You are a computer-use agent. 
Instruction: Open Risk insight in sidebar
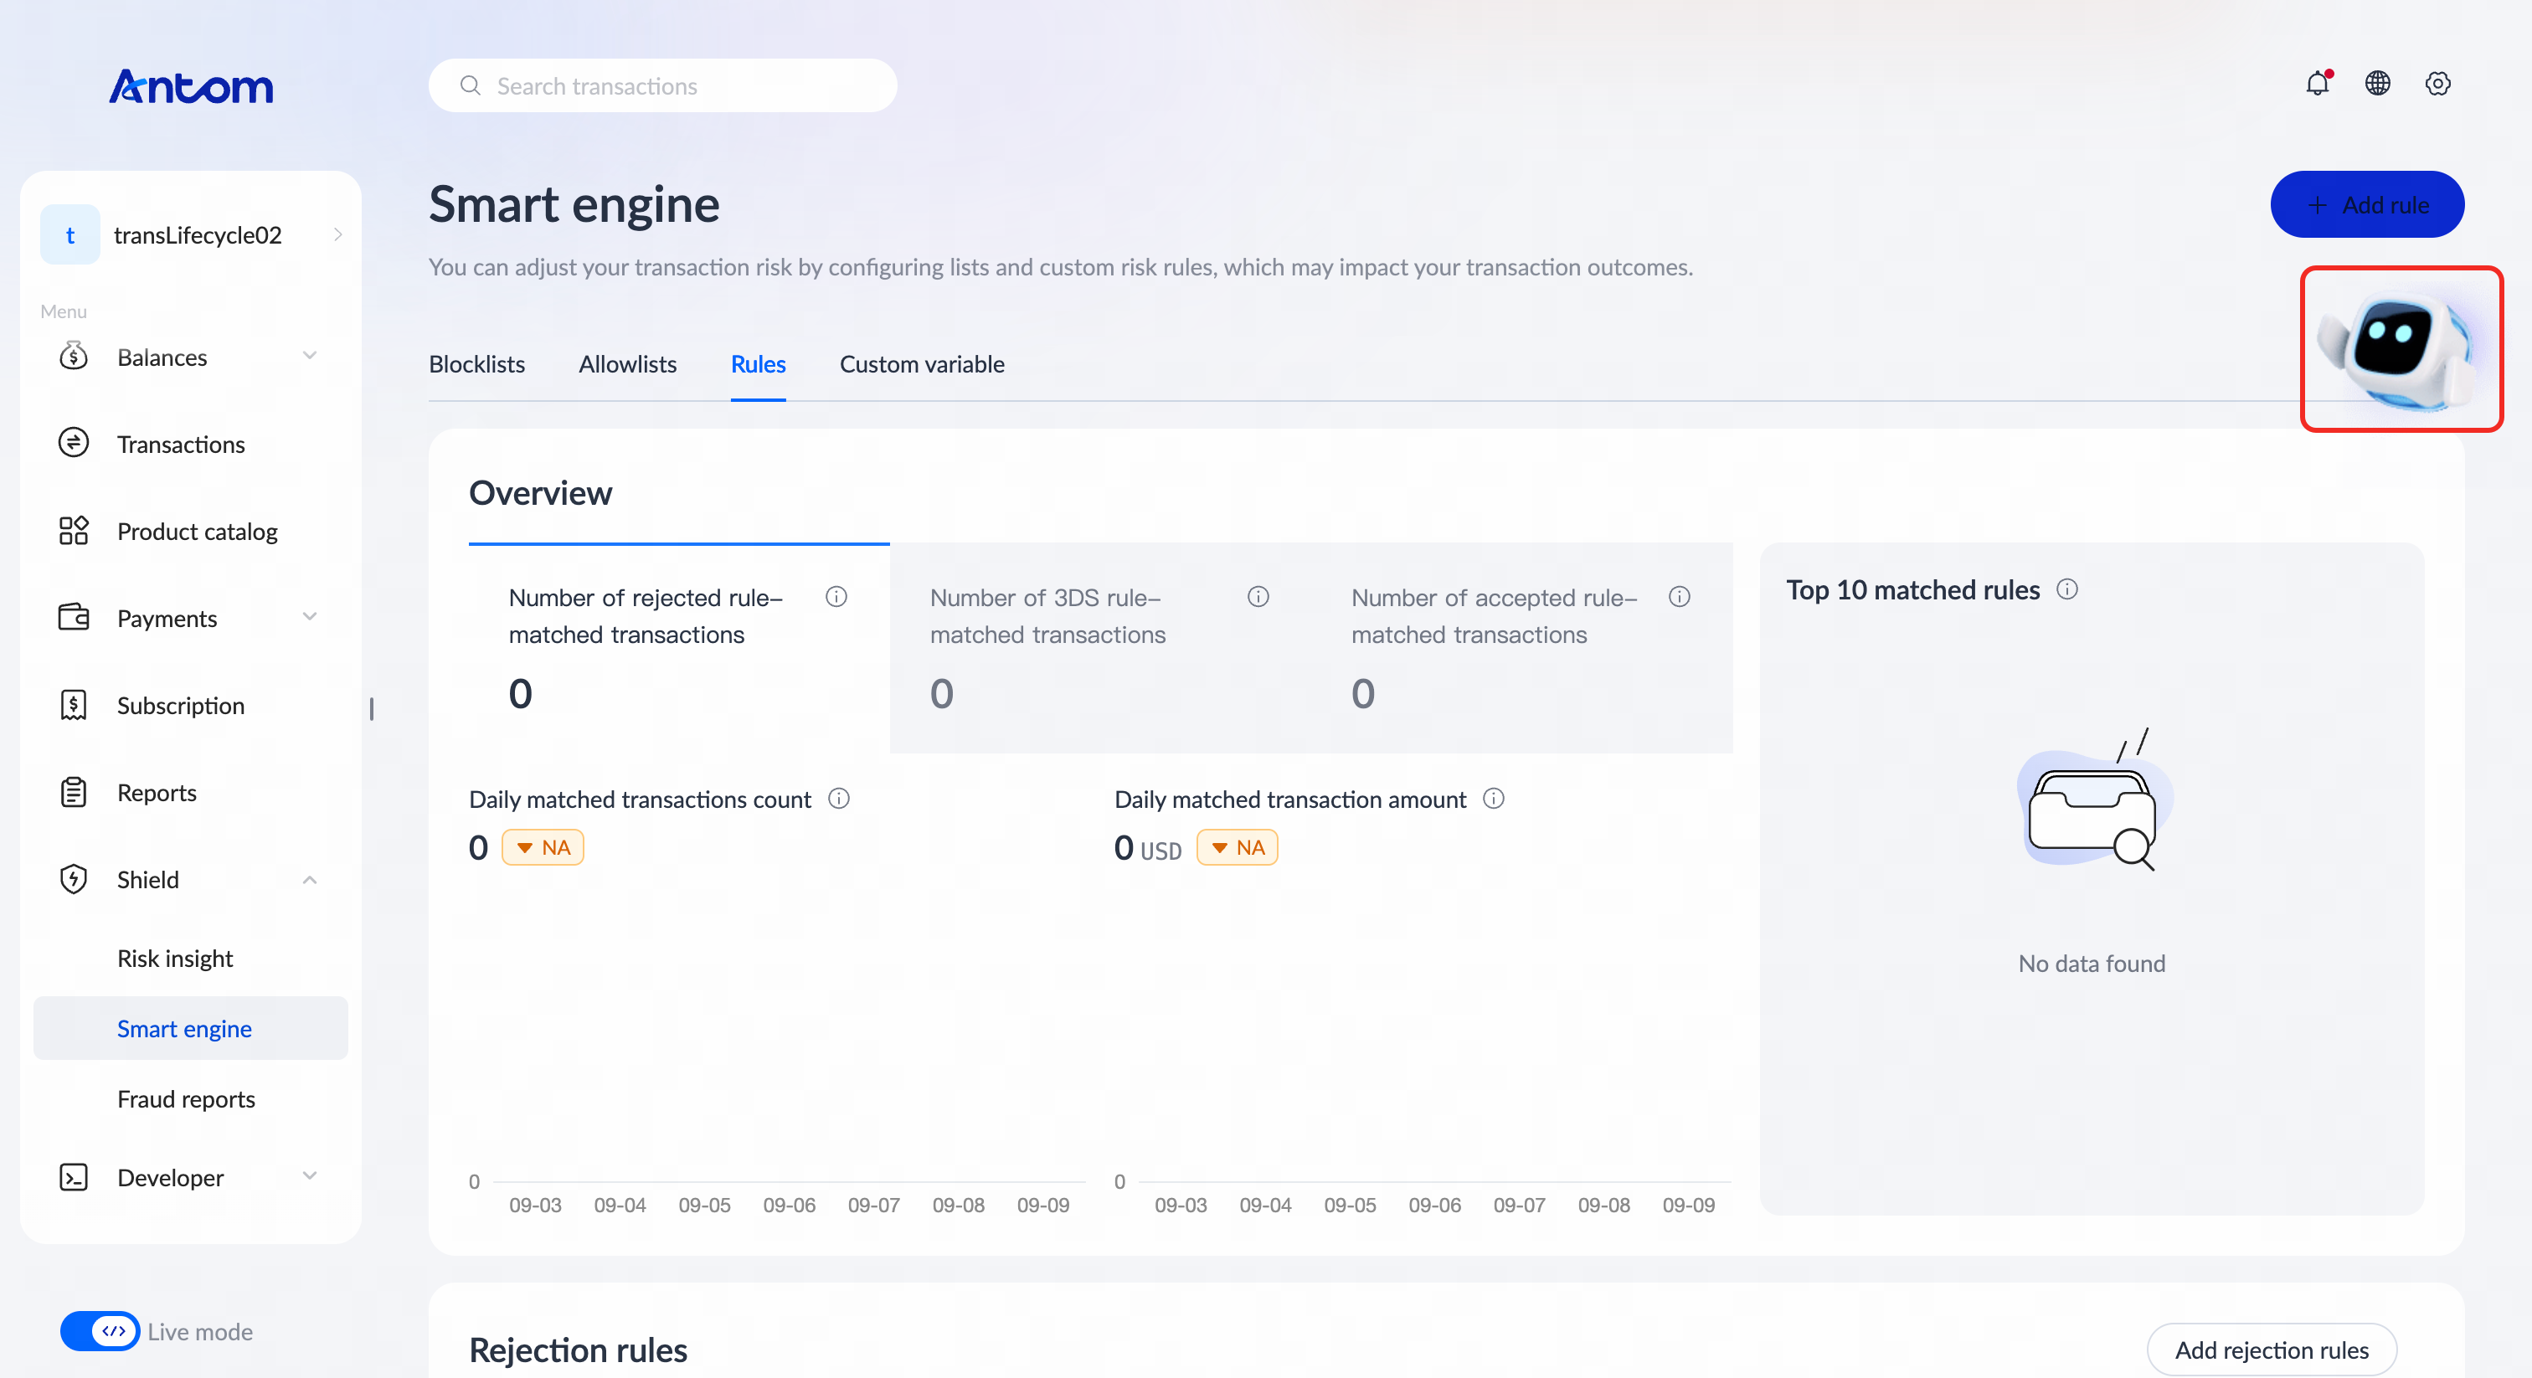(175, 959)
